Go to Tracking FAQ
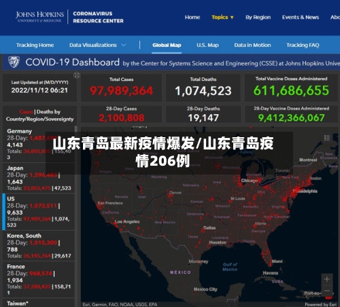Image resolution: width=340 pixels, height=307 pixels. click(303, 45)
